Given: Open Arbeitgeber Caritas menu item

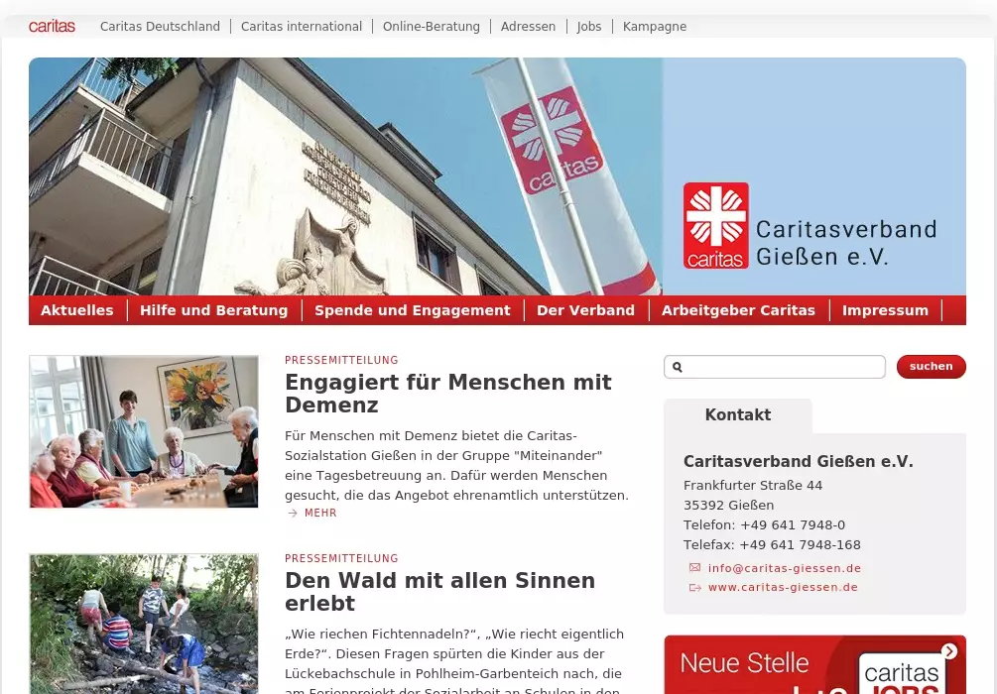Looking at the screenshot, I should [x=738, y=310].
